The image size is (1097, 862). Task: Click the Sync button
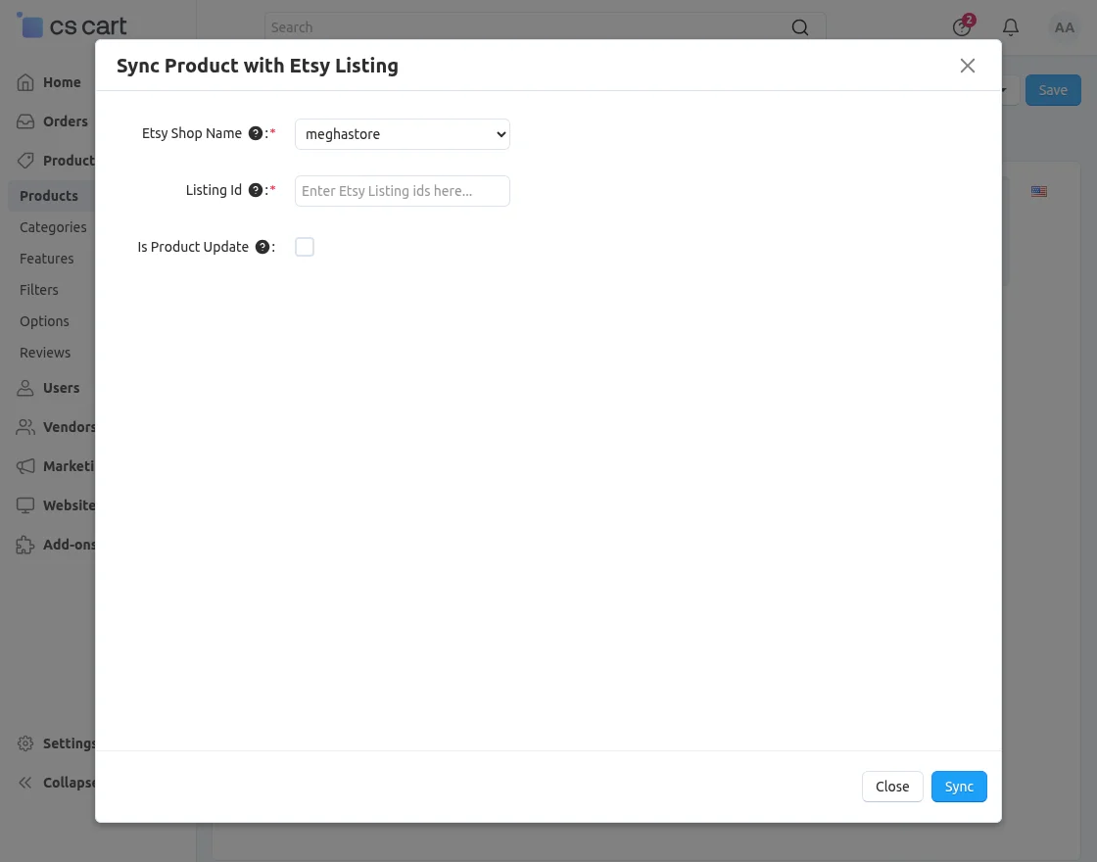(x=959, y=787)
